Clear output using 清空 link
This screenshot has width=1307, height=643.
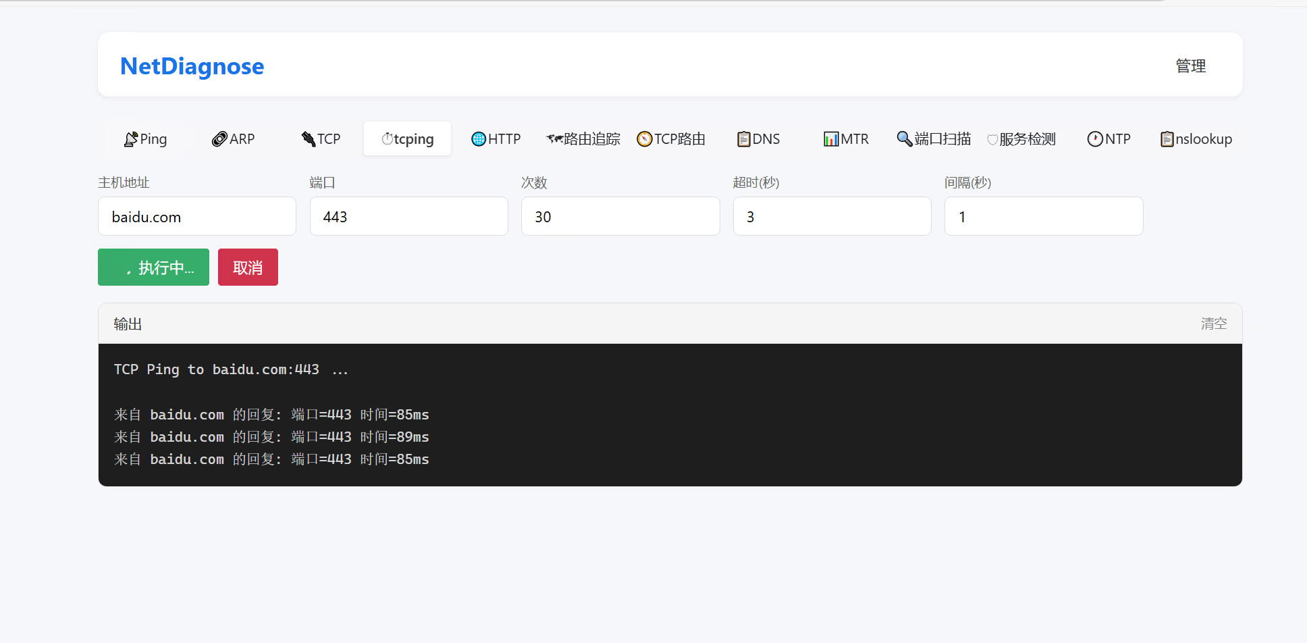1214,324
